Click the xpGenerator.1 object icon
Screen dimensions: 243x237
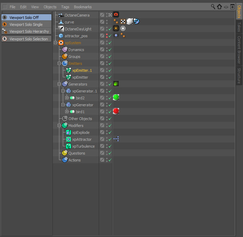coord(68,91)
